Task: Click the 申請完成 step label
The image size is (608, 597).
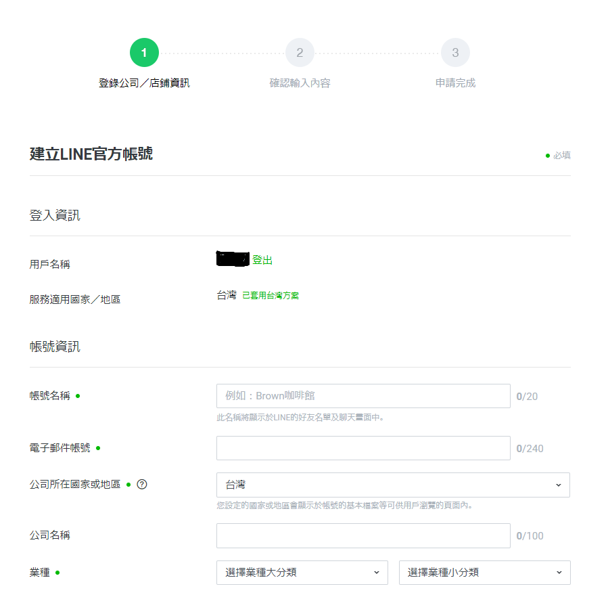Action: pyautogui.click(x=455, y=83)
